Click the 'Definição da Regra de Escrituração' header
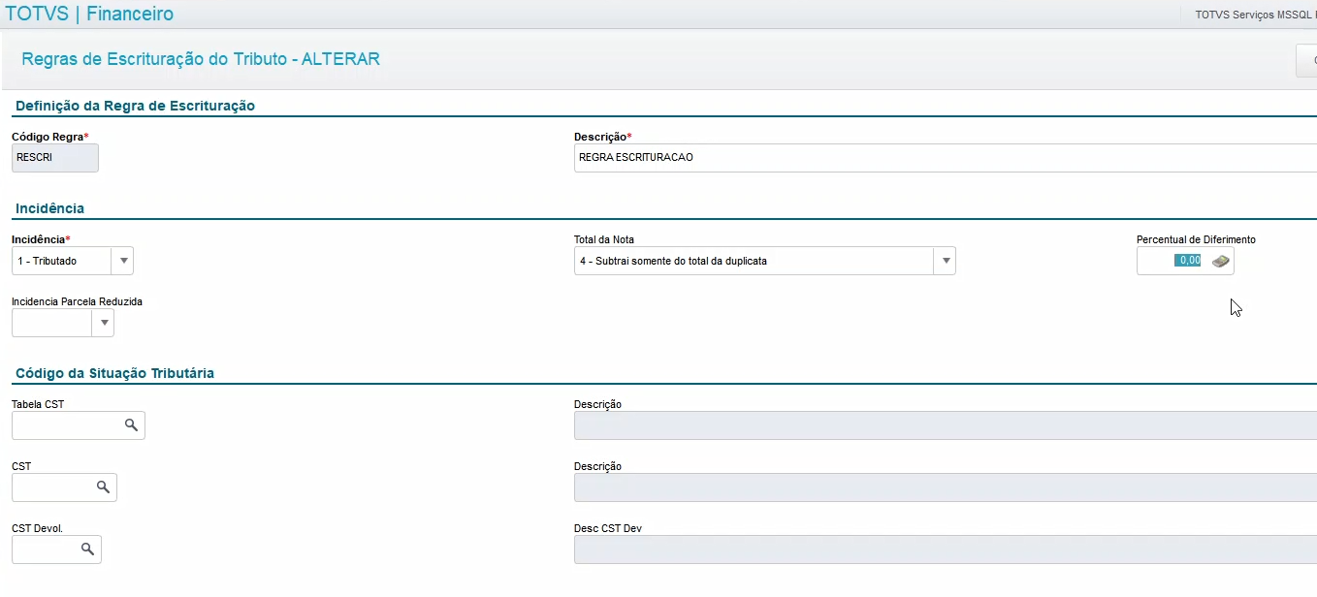This screenshot has width=1317, height=597. [135, 106]
